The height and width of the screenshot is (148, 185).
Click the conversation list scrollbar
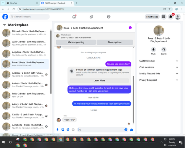pyautogui.click(x=51, y=62)
